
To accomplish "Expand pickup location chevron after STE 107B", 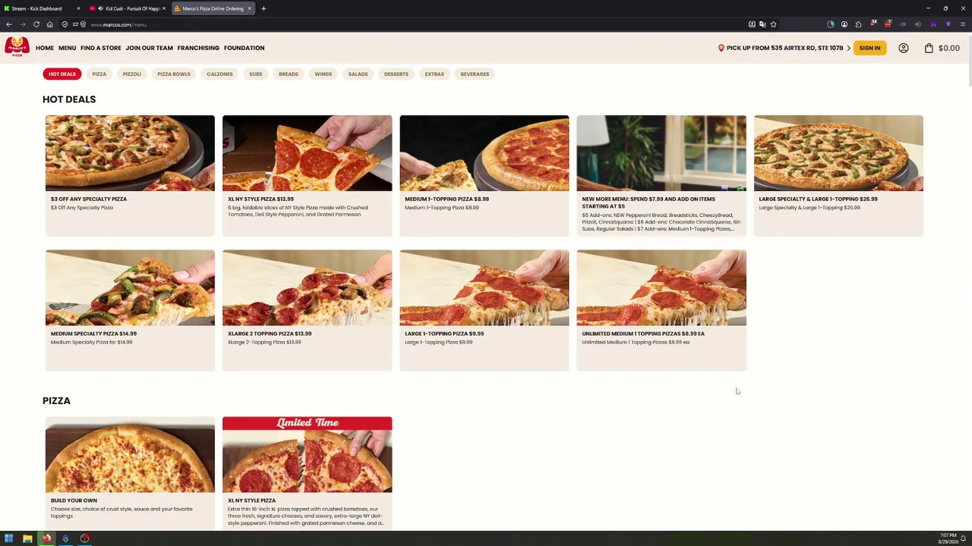I will [848, 48].
